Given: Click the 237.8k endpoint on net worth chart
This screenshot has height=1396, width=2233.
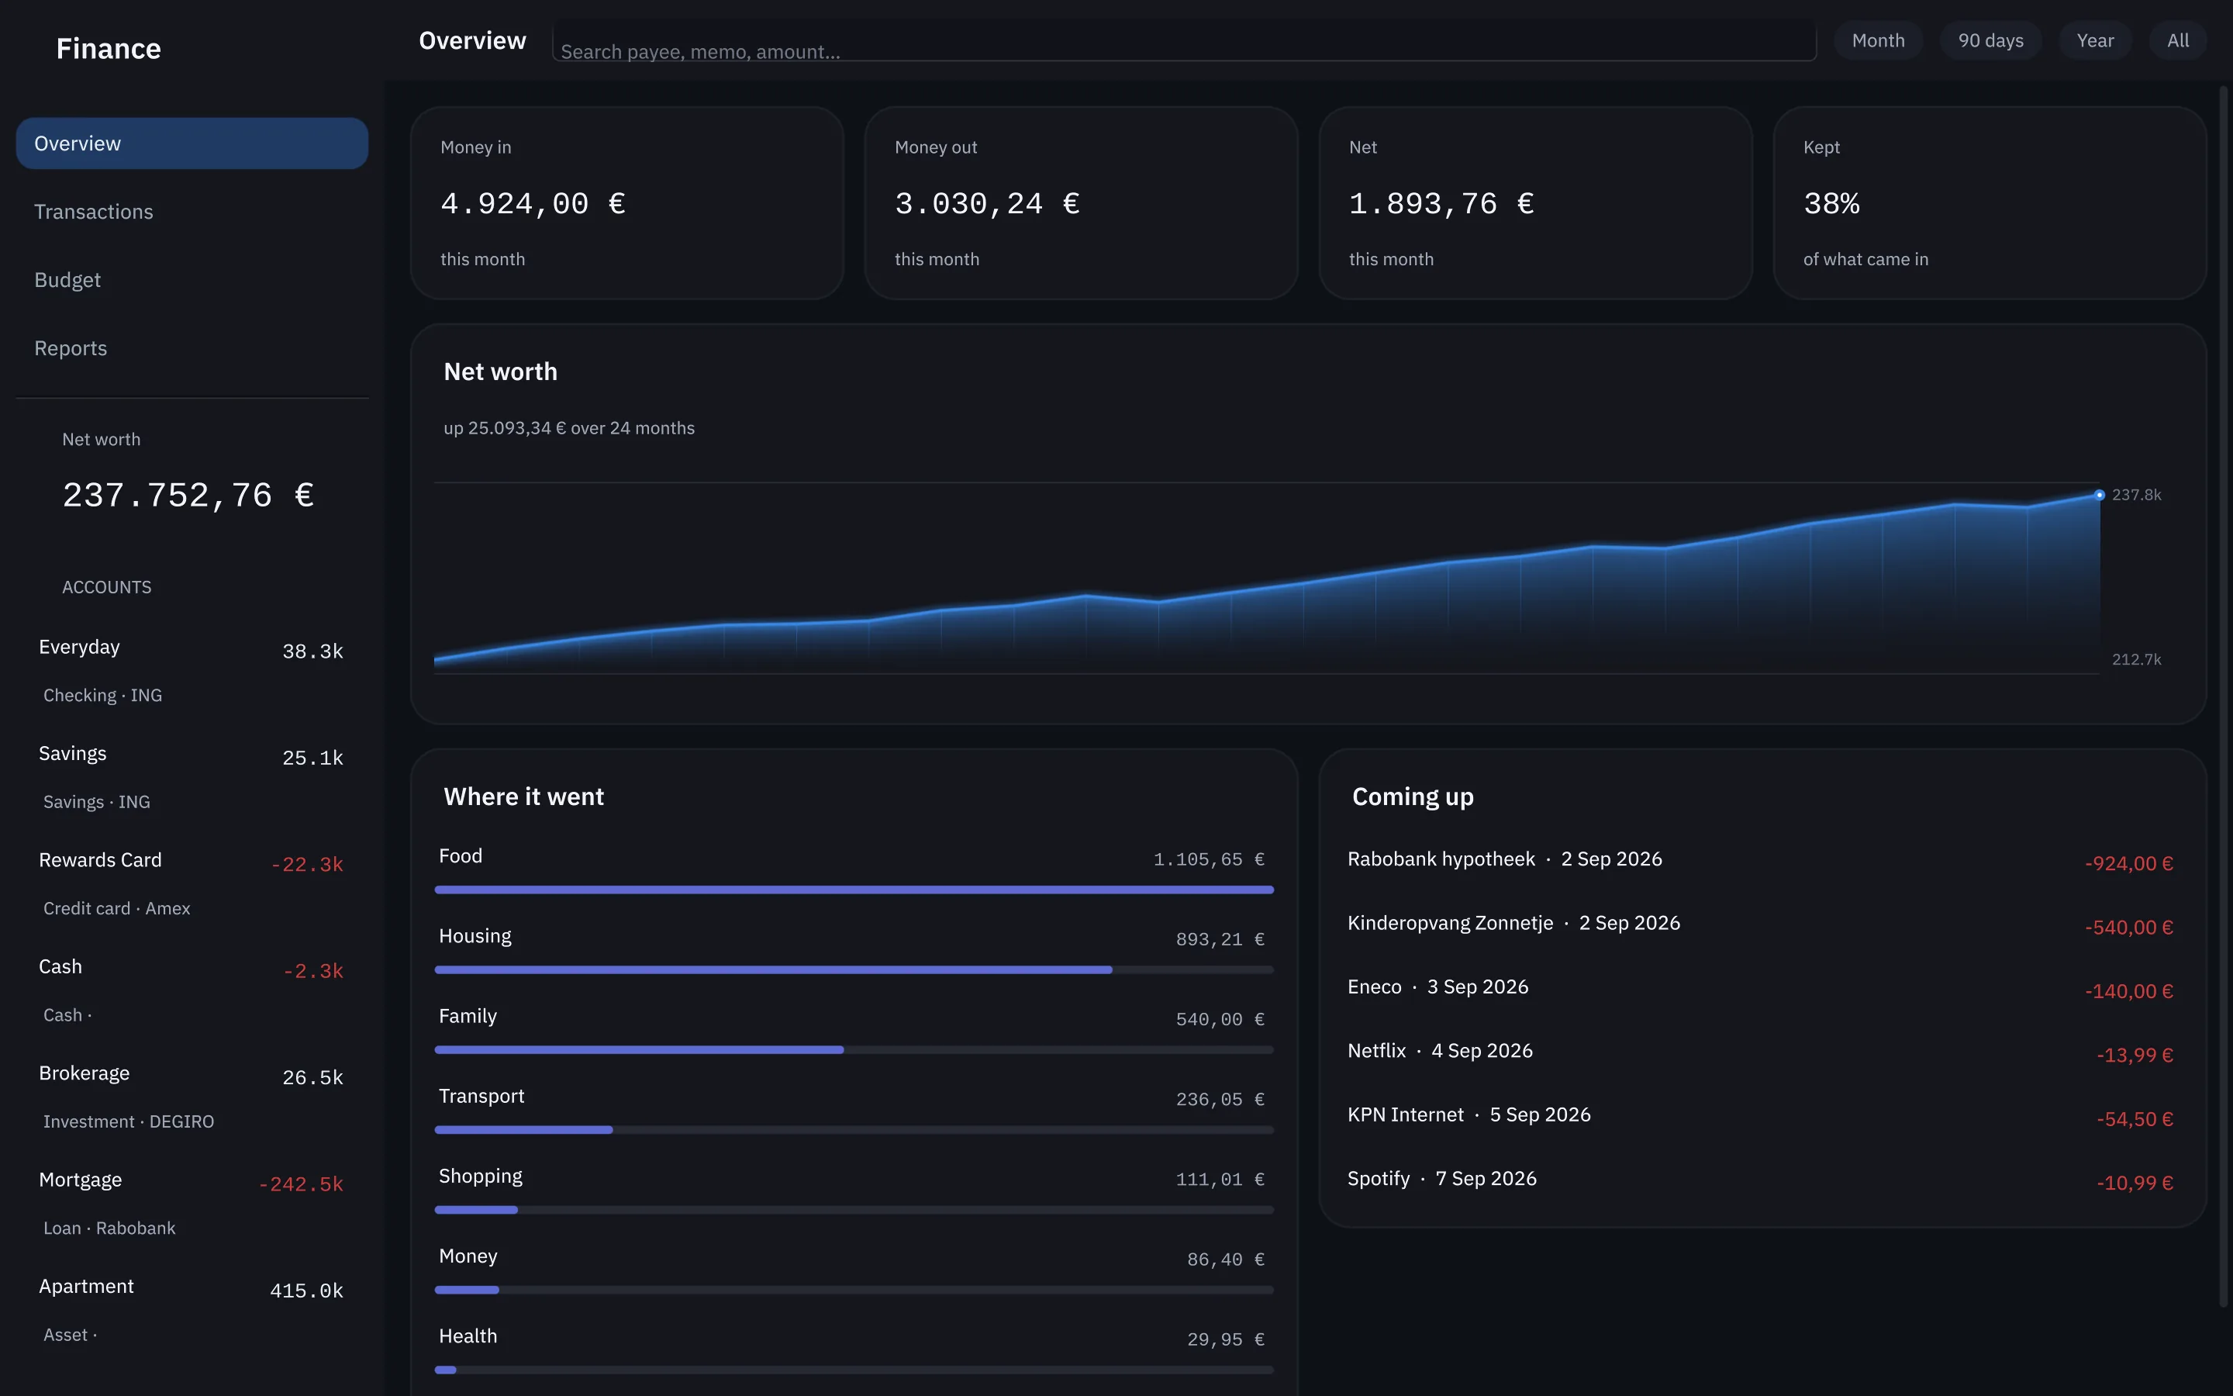Looking at the screenshot, I should coord(2099,495).
